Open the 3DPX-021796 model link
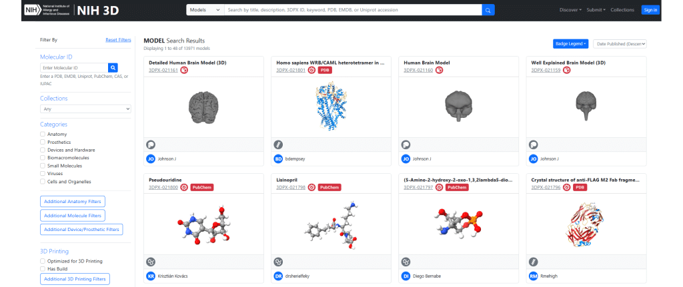Image resolution: width=683 pixels, height=287 pixels. pyautogui.click(x=546, y=188)
